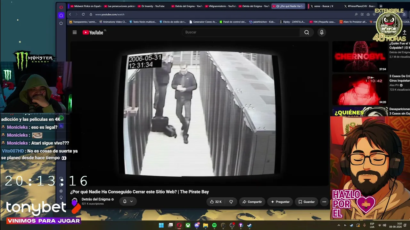Screen dimensions: 410x230
Task: Open the Opera menu logo in sidebar
Action: (x=61, y=7)
